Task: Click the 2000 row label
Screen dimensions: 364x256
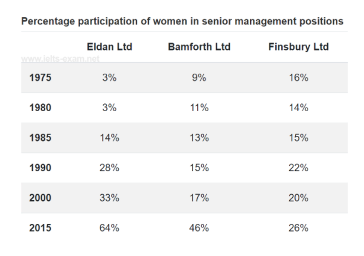Action: (40, 198)
